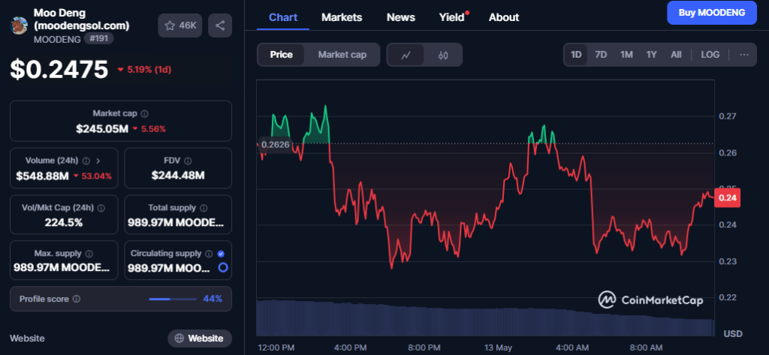Set chart range to 7D
This screenshot has width=769, height=355.
[601, 55]
